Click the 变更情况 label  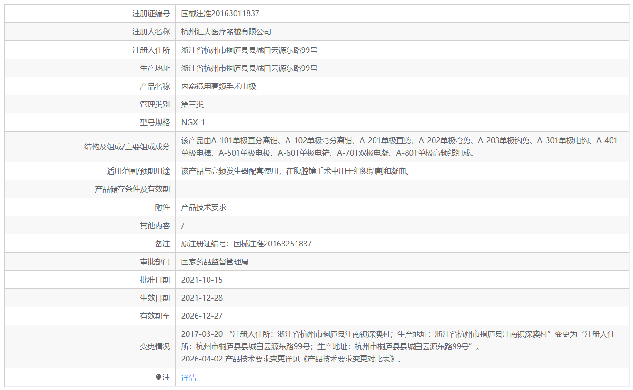point(155,346)
